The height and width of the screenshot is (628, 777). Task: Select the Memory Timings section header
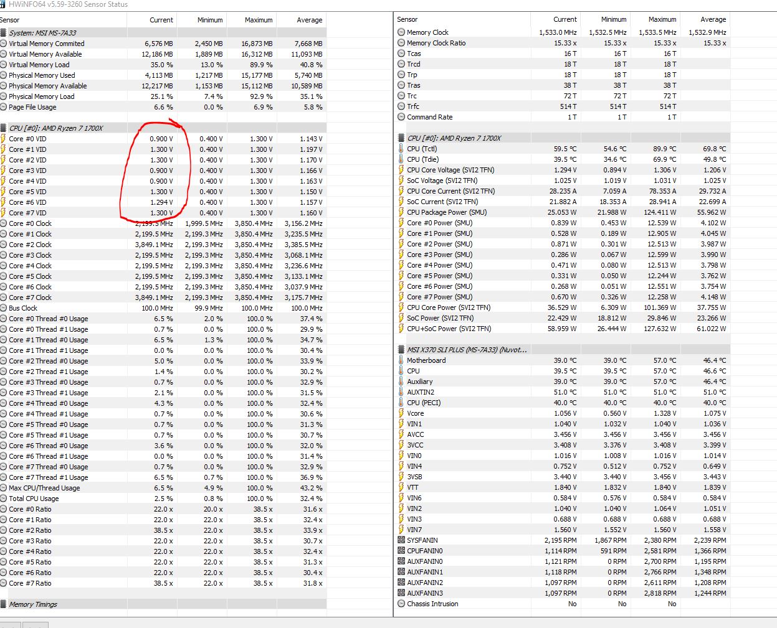163,604
